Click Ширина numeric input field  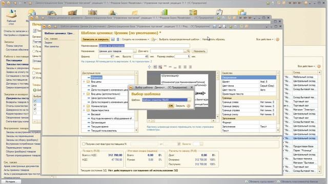pos(106,57)
